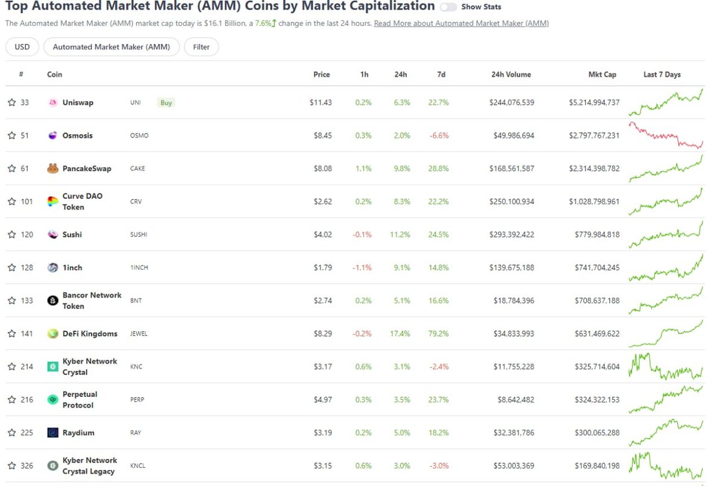Star the PancakeSwap row
Image resolution: width=723 pixels, height=486 pixels.
[x=11, y=169]
